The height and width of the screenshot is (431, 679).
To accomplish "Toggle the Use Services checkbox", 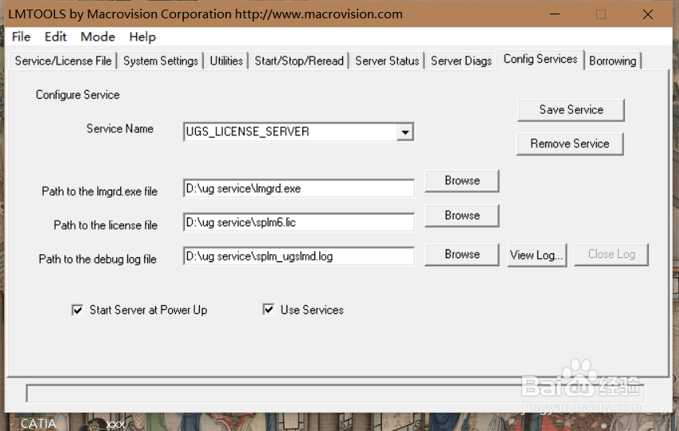I will [x=268, y=310].
